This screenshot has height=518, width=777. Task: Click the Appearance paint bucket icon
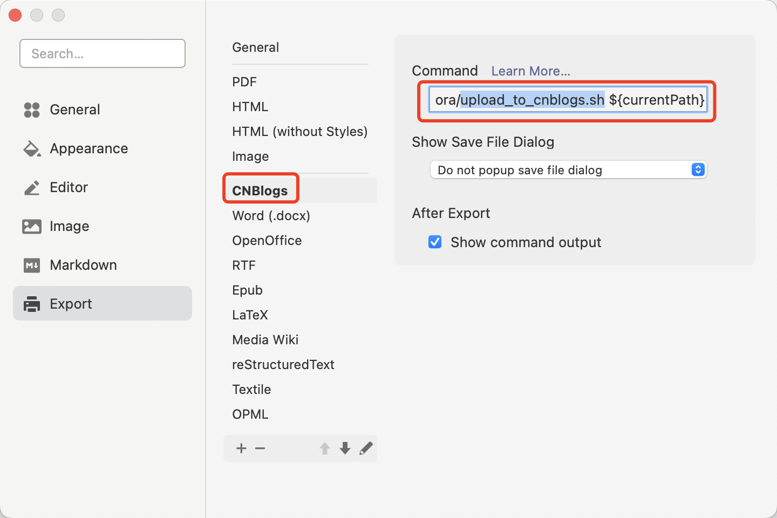pyautogui.click(x=32, y=149)
